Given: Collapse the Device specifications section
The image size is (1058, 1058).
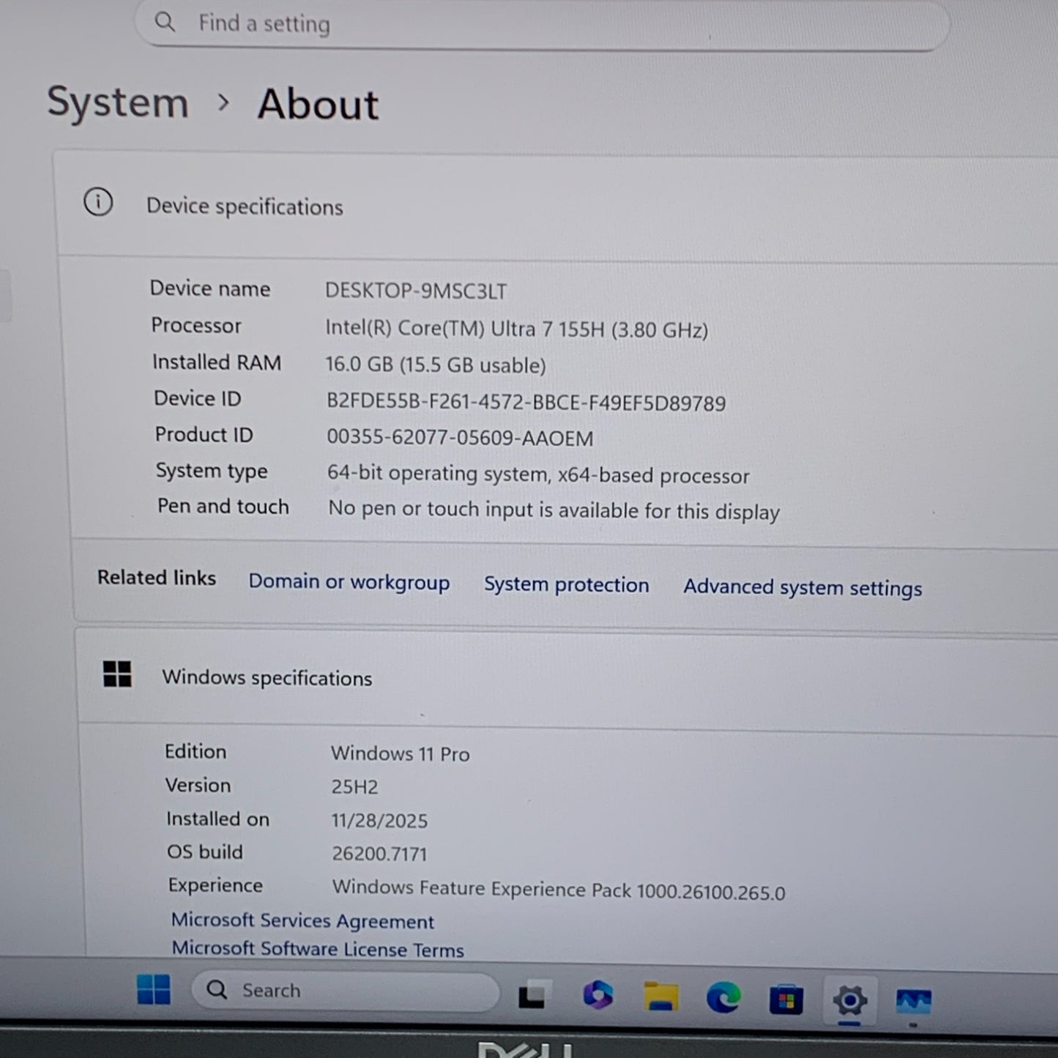Looking at the screenshot, I should pyautogui.click(x=556, y=206).
